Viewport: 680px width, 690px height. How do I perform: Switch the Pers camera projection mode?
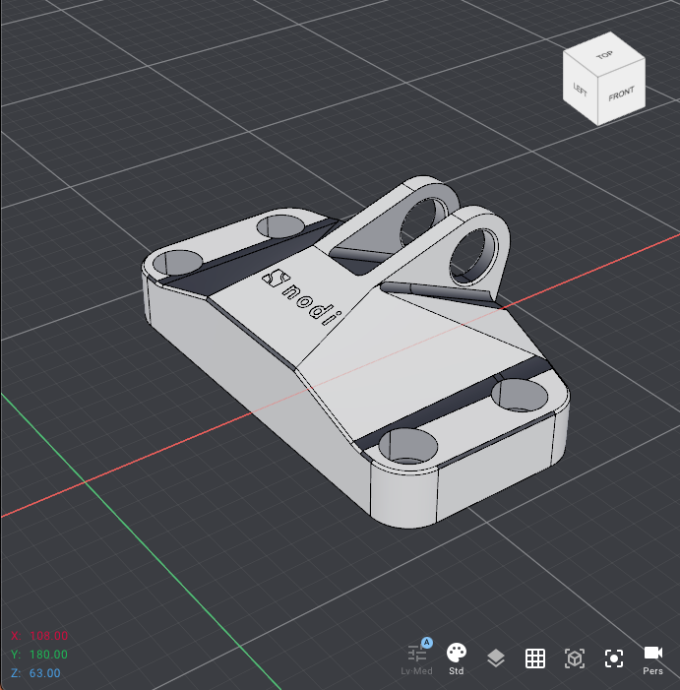pyautogui.click(x=652, y=659)
